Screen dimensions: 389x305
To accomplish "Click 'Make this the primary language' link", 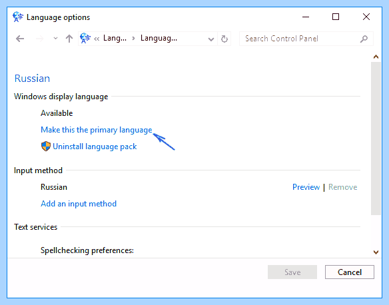I will coord(97,130).
